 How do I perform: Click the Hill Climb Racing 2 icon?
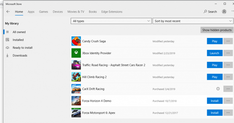click(x=76, y=77)
